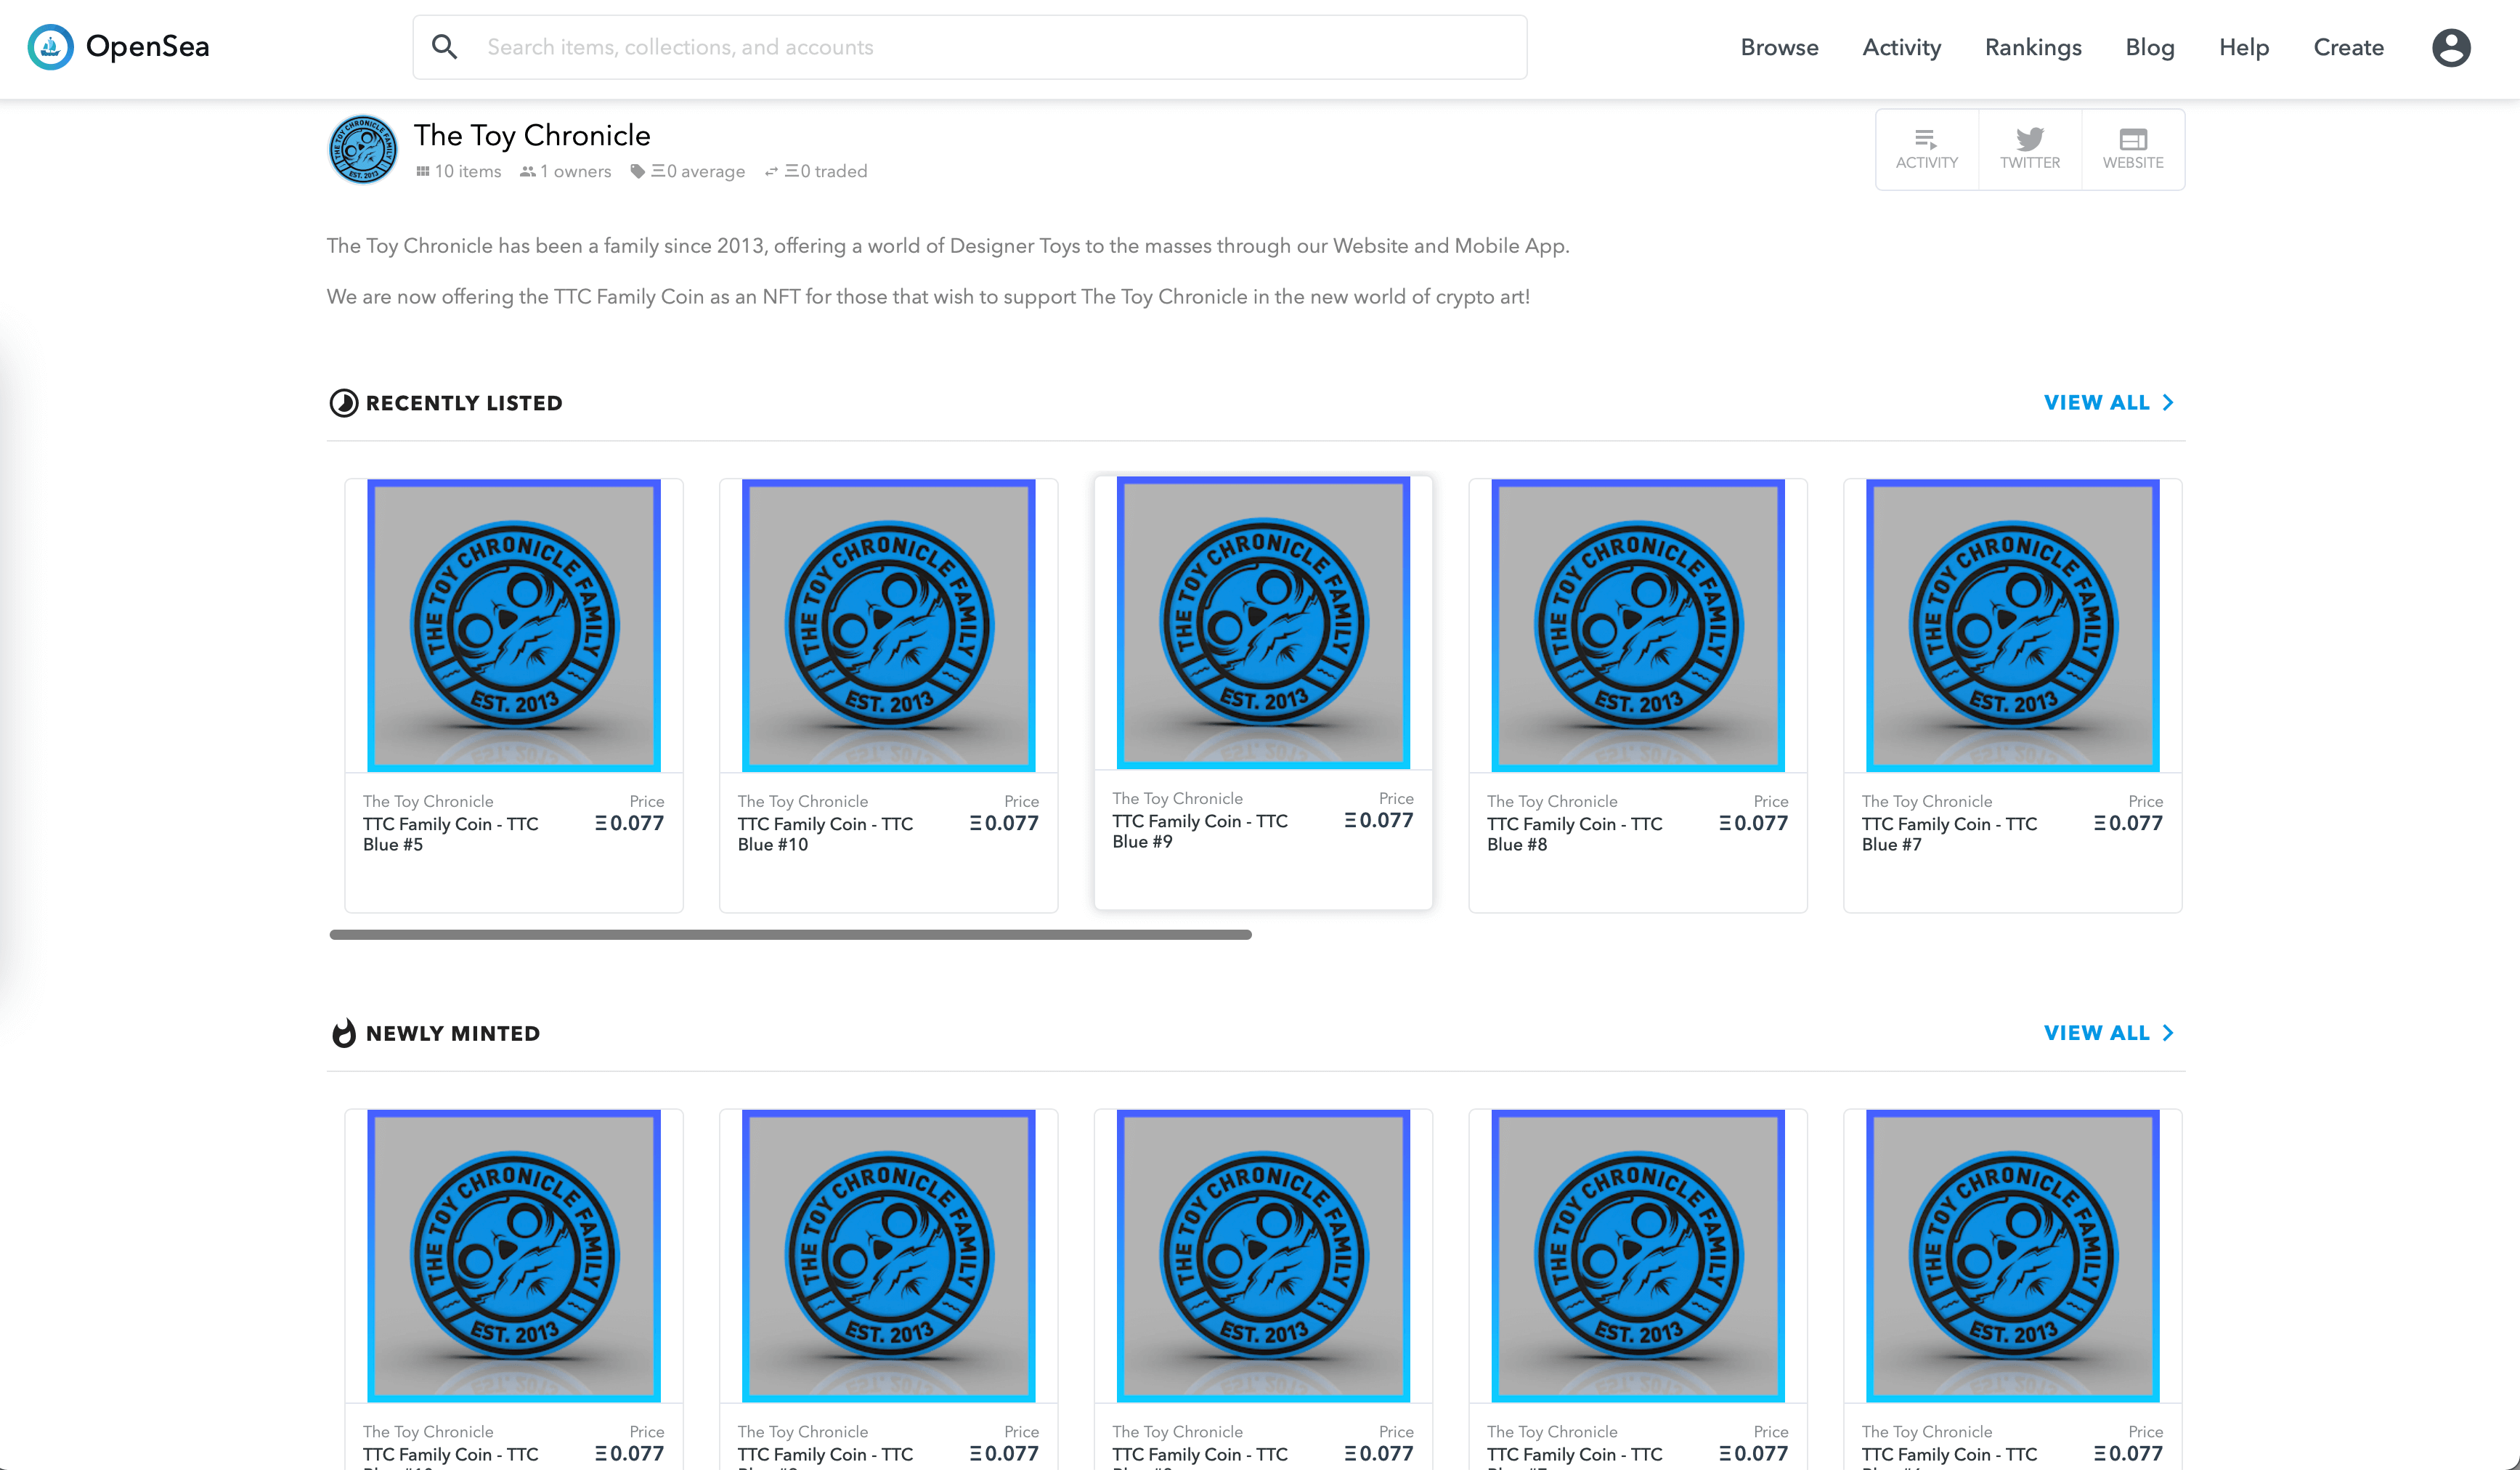The height and width of the screenshot is (1470, 2520).
Task: Click the items grid icon next to 10 items
Action: pos(423,171)
